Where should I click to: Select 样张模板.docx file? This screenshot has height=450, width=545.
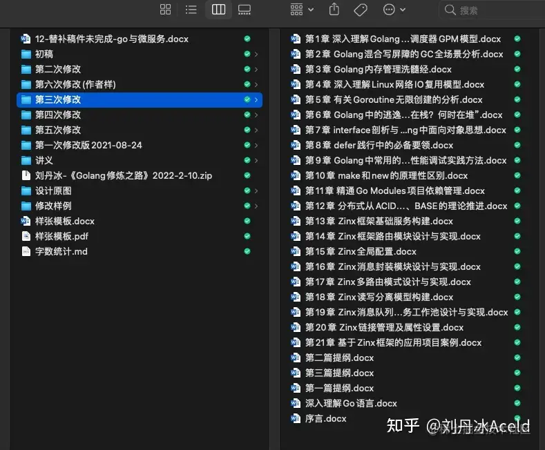(140, 221)
